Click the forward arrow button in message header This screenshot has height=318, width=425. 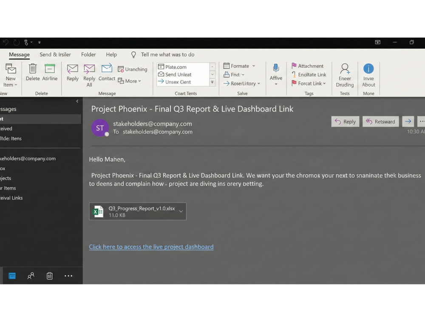(408, 122)
